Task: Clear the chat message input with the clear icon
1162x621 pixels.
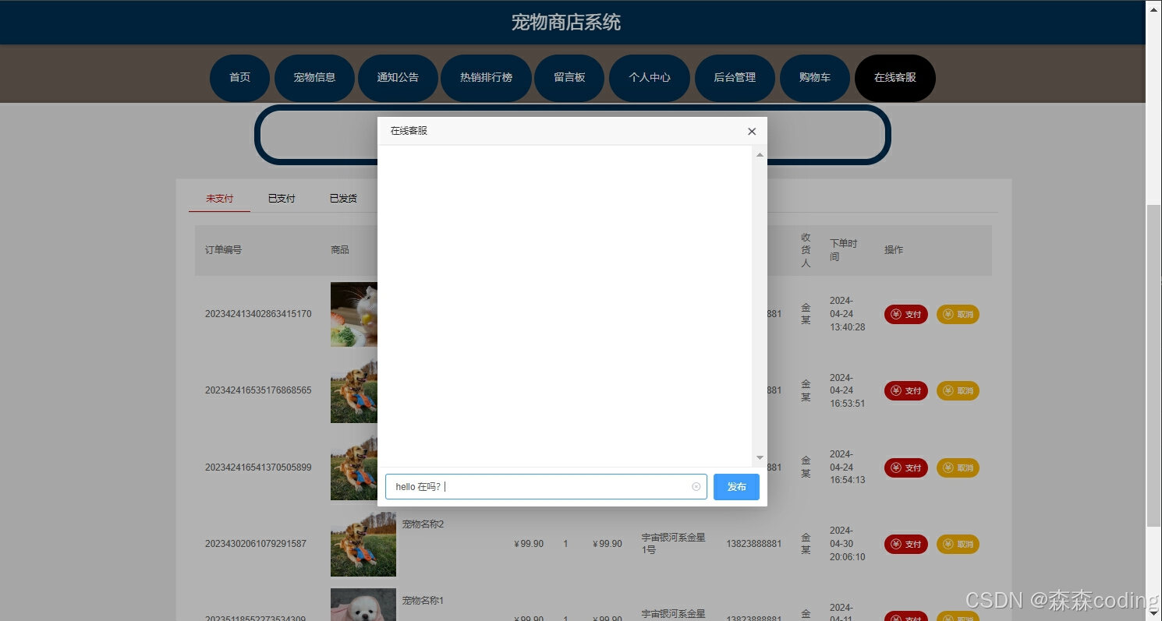Action: tap(696, 487)
